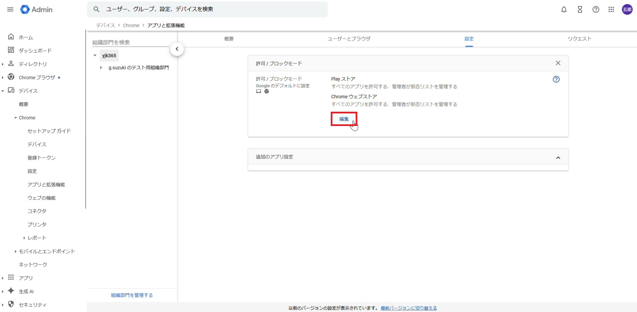Expand g.suzuki のテスト用組織部門 tree node
The width and height of the screenshot is (637, 312).
(x=101, y=68)
